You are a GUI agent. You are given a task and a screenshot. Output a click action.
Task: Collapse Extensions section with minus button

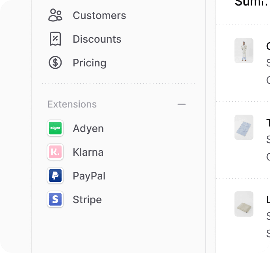pyautogui.click(x=182, y=104)
